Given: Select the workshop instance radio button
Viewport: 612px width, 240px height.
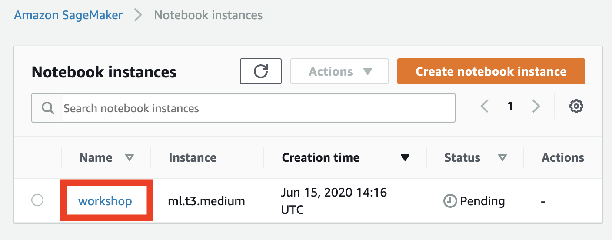Looking at the screenshot, I should click(x=38, y=200).
